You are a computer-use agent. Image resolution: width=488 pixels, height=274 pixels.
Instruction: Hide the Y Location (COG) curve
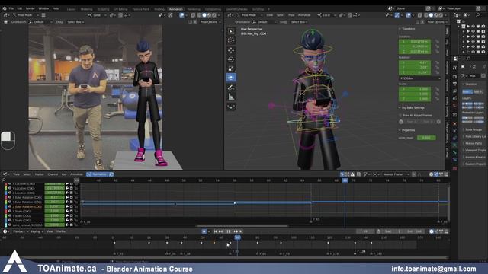10,188
